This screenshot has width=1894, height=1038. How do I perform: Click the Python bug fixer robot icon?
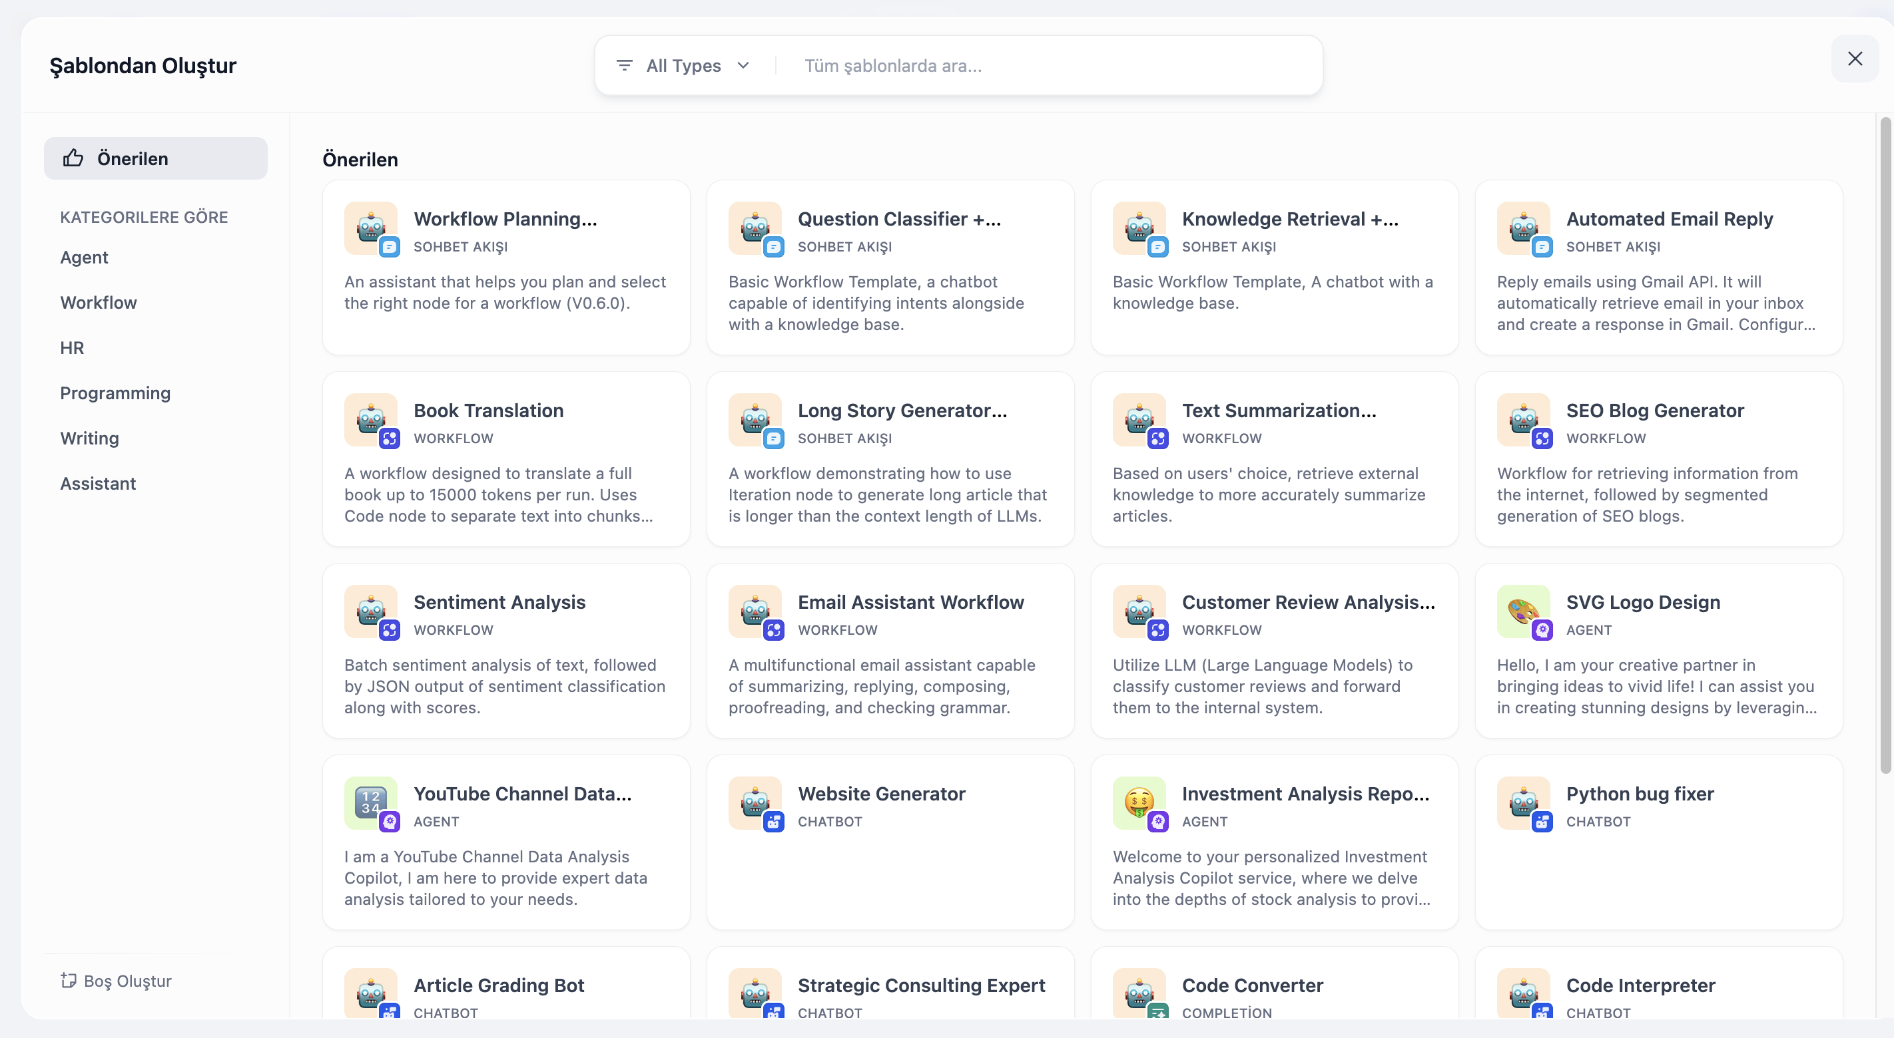pyautogui.click(x=1524, y=804)
